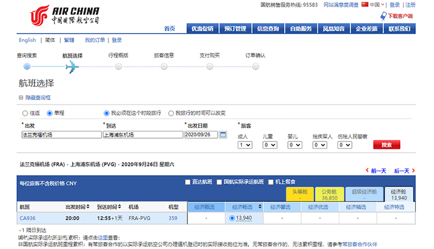The height and width of the screenshot is (249, 434).
Task: Open the 信息查询 menu
Action: pos(268,28)
